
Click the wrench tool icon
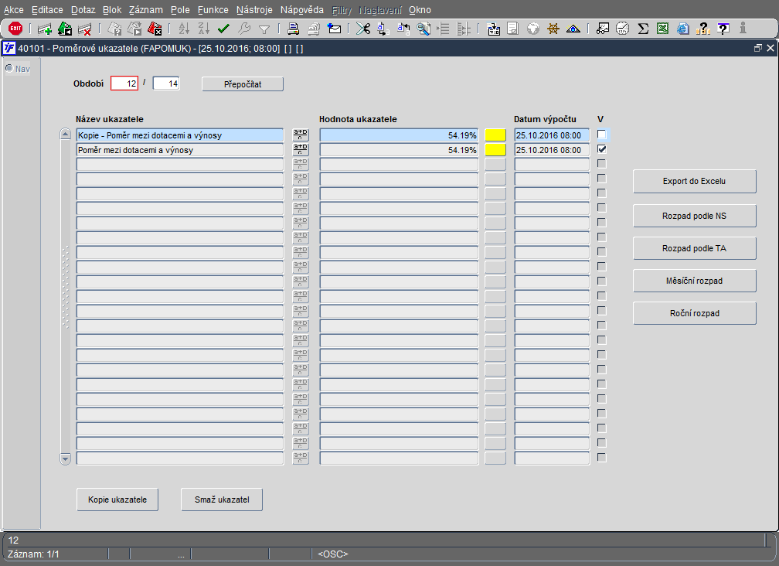244,29
